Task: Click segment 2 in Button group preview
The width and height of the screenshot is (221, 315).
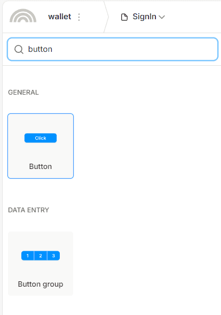Action: [x=41, y=256]
